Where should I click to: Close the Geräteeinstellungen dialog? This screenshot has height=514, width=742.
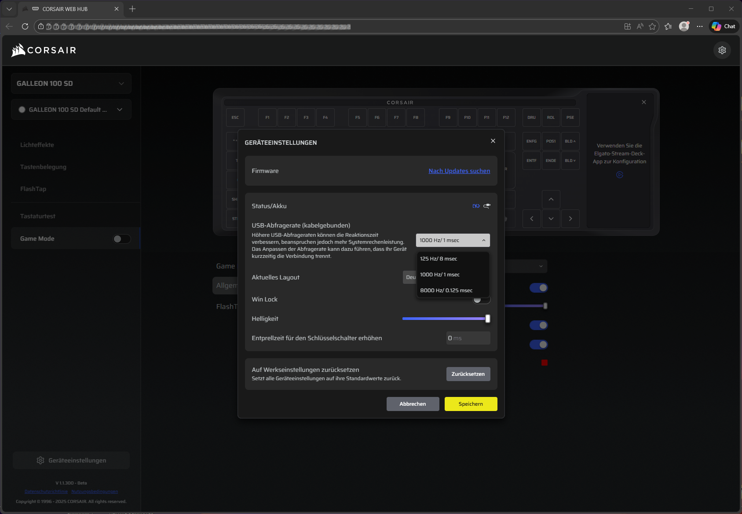tap(493, 141)
